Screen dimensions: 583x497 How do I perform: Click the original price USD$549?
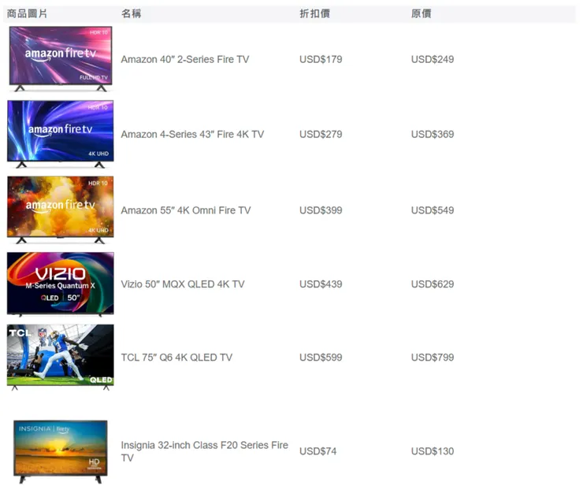433,210
